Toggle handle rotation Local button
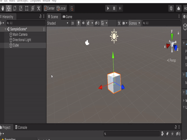Image resolution: width=187 pixels, height=140 pixels. point(61,8)
